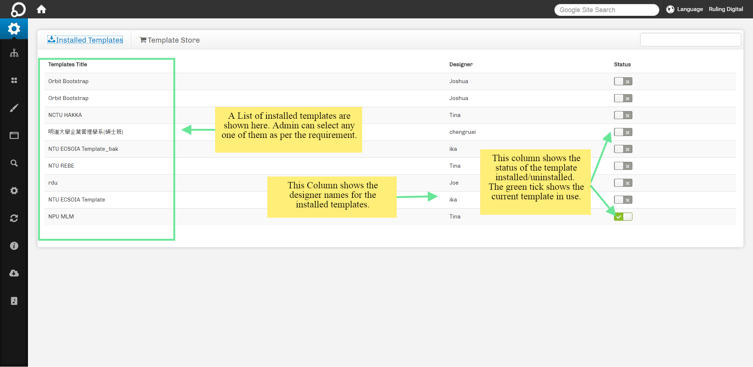Viewport: 753px width, 367px height.
Task: Switch to the Template Store tab
Action: pyautogui.click(x=169, y=40)
